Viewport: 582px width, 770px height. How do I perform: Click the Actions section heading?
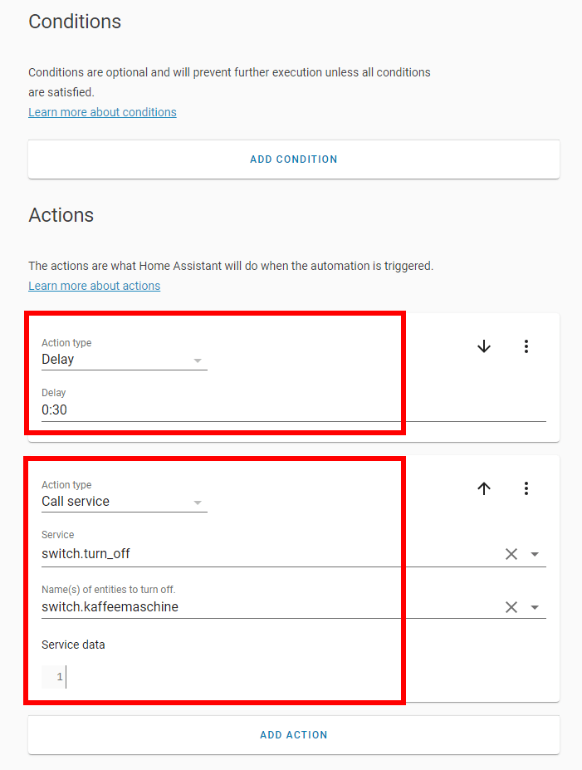[x=61, y=215]
